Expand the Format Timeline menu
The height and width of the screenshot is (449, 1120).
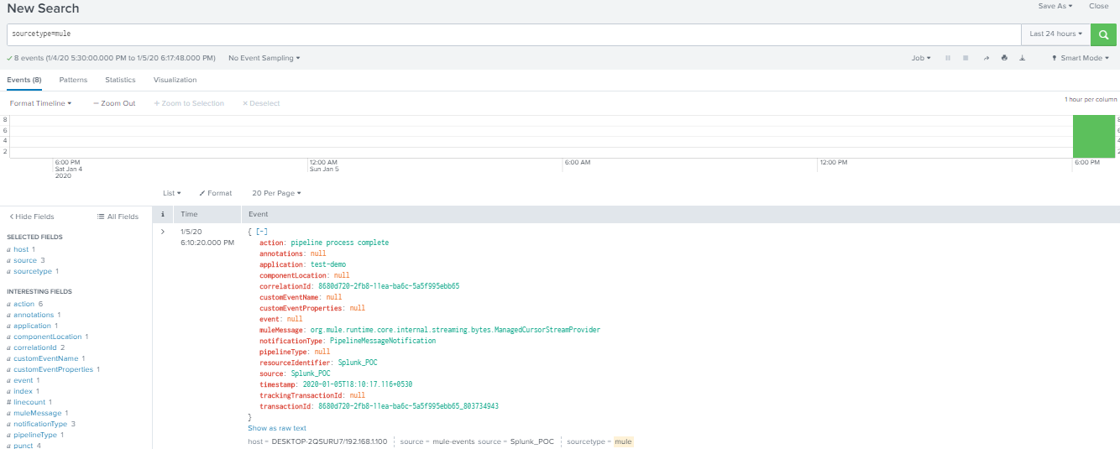[x=40, y=103]
